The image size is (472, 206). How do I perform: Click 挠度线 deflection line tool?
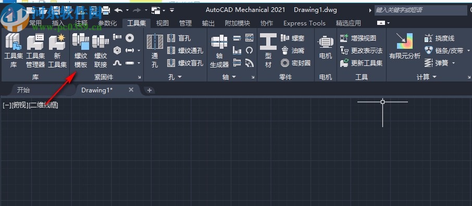[439, 38]
